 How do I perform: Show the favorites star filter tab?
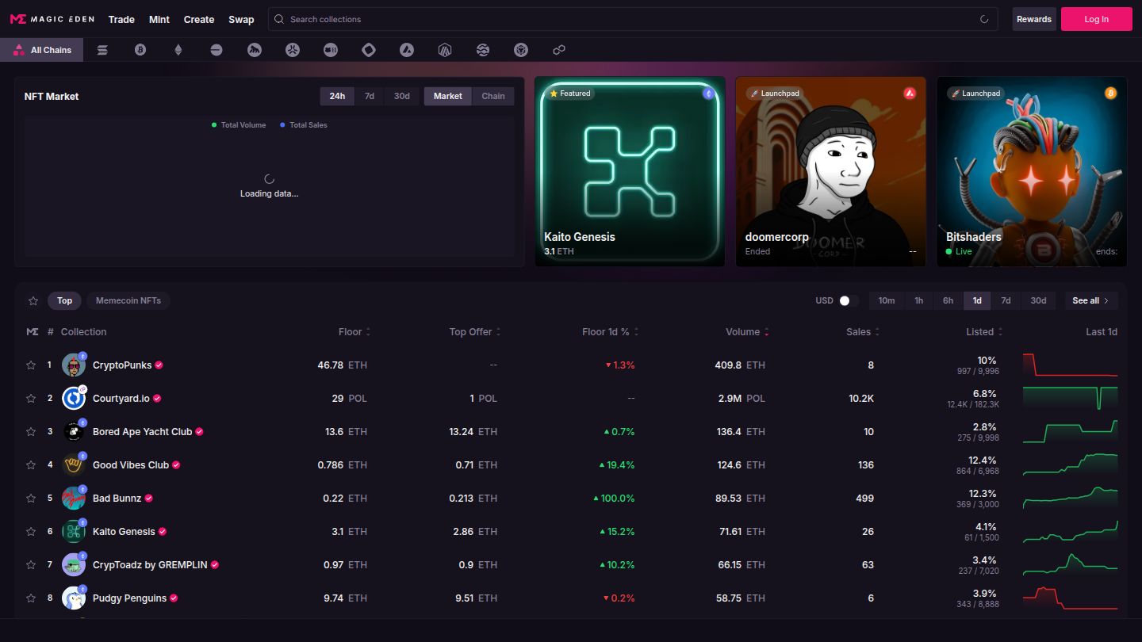coord(33,300)
